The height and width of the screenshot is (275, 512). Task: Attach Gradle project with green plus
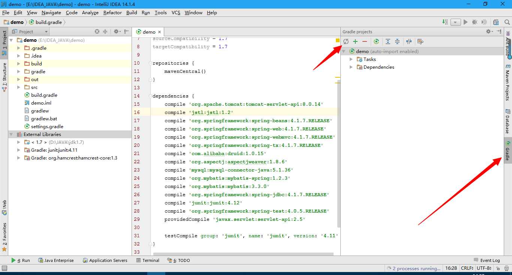tap(355, 41)
